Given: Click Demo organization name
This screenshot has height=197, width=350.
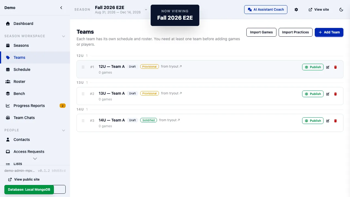Looking at the screenshot, I should 10,8.
